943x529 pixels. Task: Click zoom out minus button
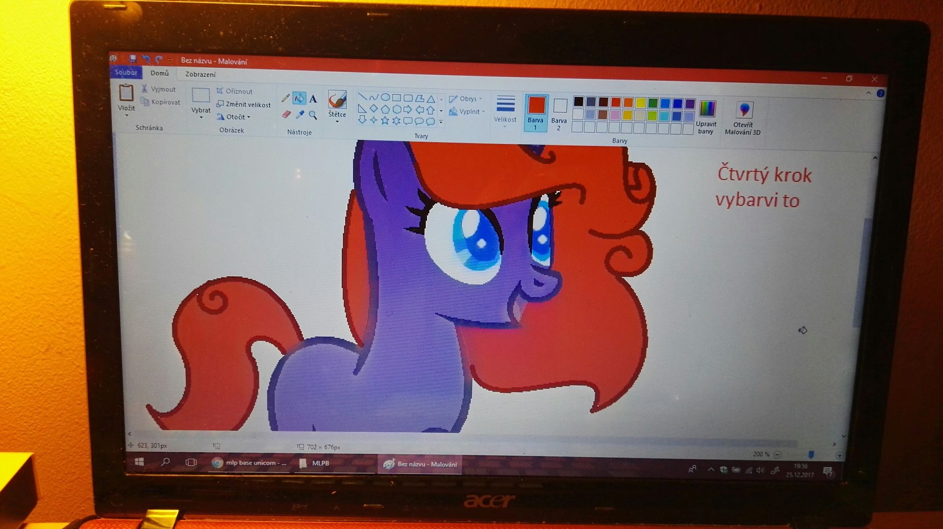pyautogui.click(x=777, y=454)
